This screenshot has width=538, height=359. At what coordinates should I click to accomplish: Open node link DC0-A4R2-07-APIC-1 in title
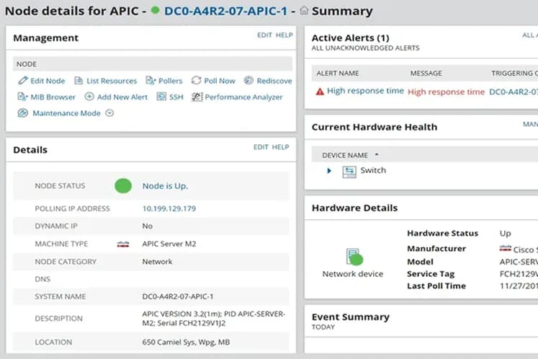pyautogui.click(x=225, y=11)
